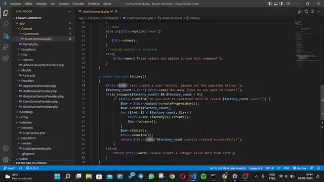This screenshot has height=182, width=324.
Task: Expand the Http folder
Action: [x=44, y=55]
